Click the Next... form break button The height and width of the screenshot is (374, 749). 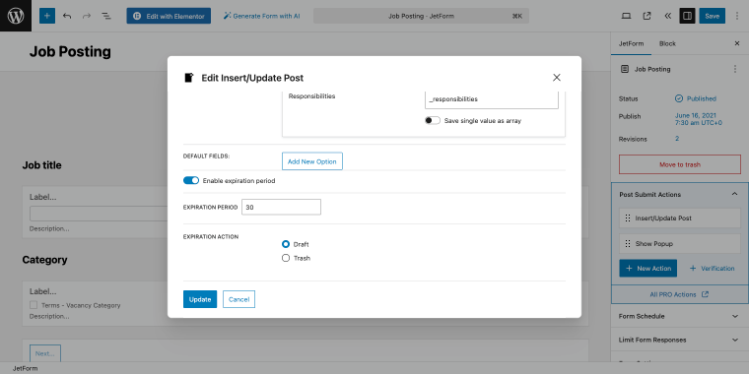(x=45, y=353)
